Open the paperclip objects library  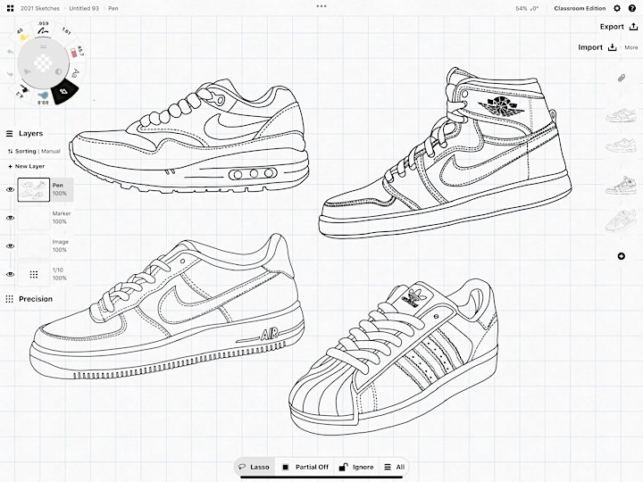622,78
